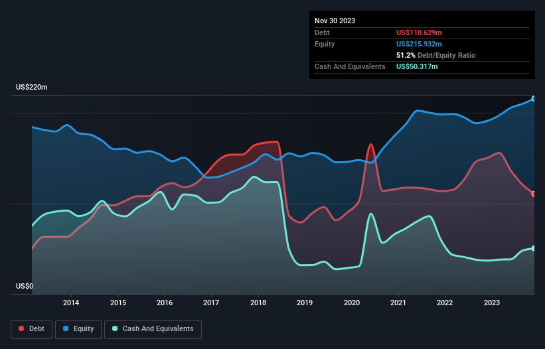This screenshot has height=349, width=545.
Task: Click the blue Equity endpoint marker
Action: coord(534,99)
